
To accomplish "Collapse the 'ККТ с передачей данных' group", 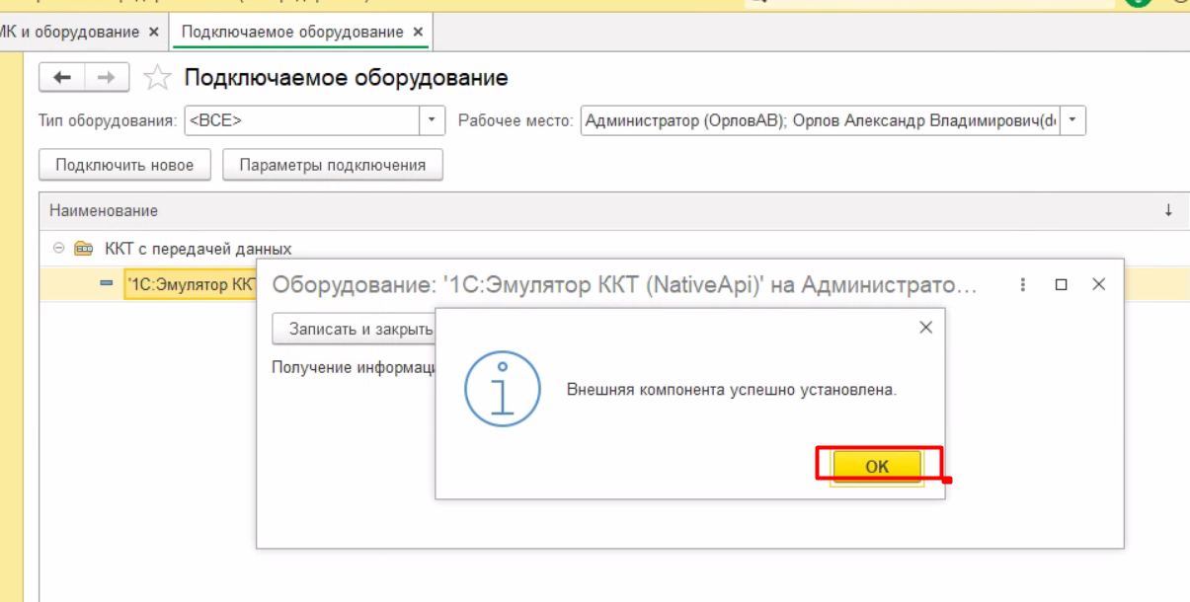I will pos(59,249).
